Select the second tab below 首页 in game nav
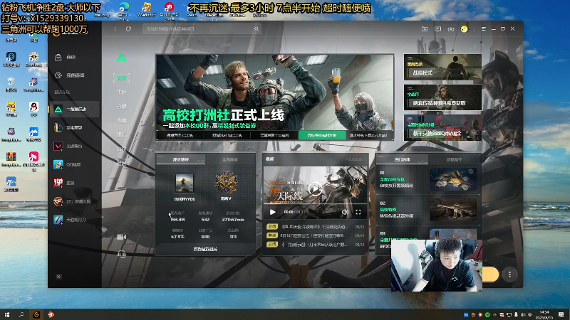Image resolution: width=570 pixels, height=320 pixels. click(121, 92)
